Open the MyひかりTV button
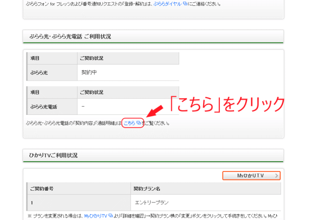The height and width of the screenshot is (220, 314). (251, 176)
